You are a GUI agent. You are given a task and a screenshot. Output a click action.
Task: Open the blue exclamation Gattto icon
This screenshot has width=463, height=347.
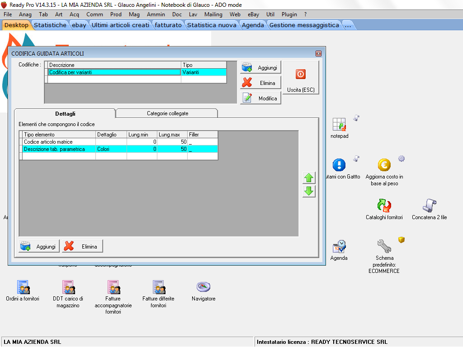339,165
